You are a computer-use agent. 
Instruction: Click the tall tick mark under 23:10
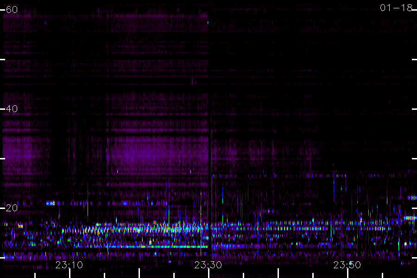[x=69, y=273]
